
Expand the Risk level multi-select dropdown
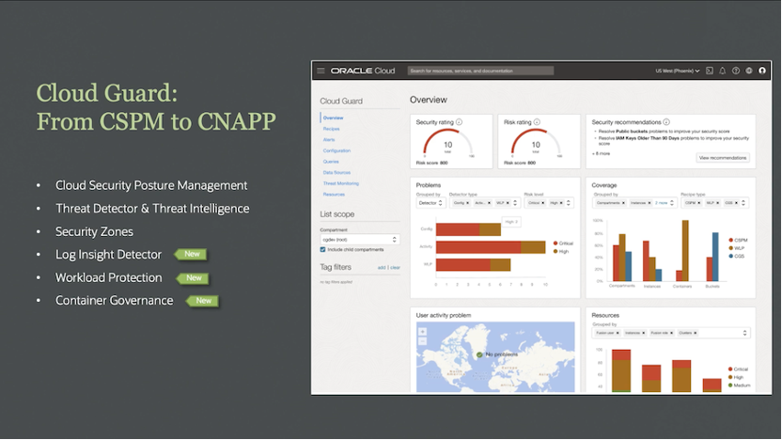pos(568,203)
